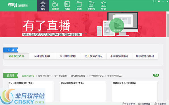169x105 pixels.
Task: Click the 有了直播 banner headline
Action: pos(47,26)
